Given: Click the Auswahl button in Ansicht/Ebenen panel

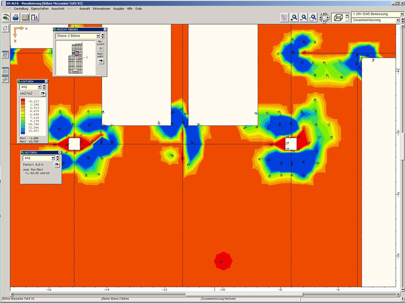Looking at the screenshot, I should pyautogui.click(x=100, y=61).
